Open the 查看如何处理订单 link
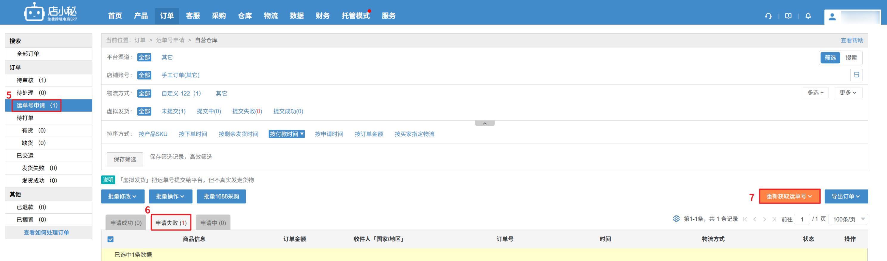Screen dimensions: 887x261 pos(46,232)
